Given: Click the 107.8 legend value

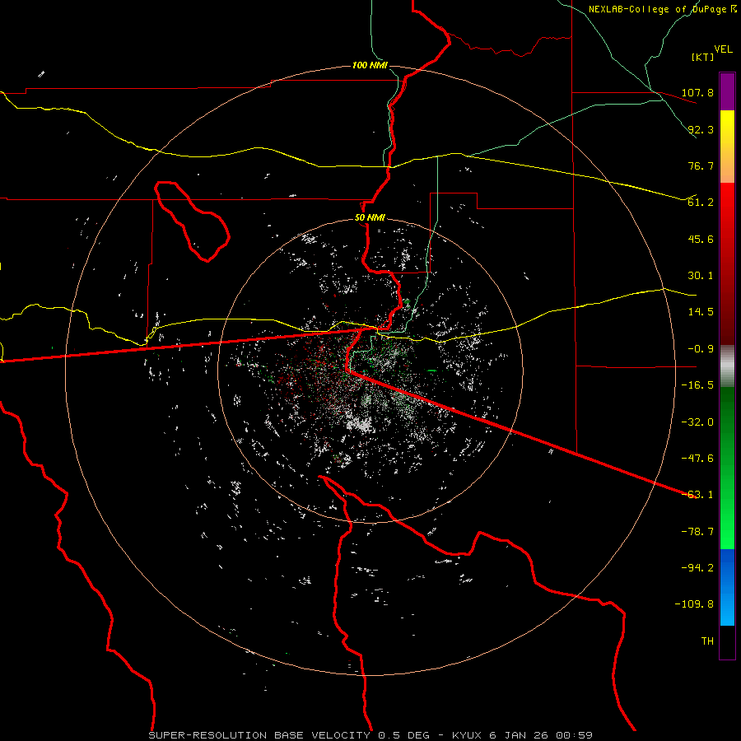Looking at the screenshot, I should (x=697, y=92).
